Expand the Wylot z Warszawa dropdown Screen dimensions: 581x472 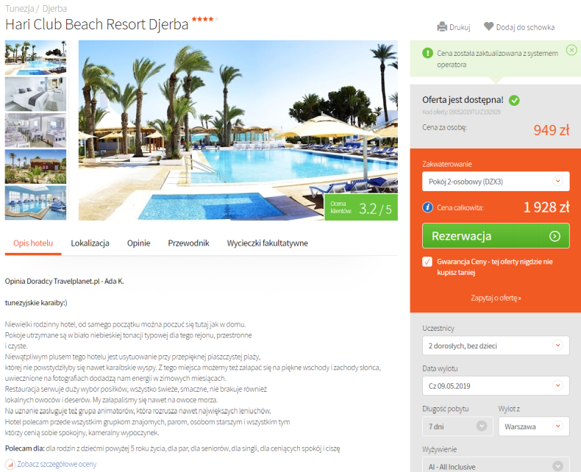(534, 426)
